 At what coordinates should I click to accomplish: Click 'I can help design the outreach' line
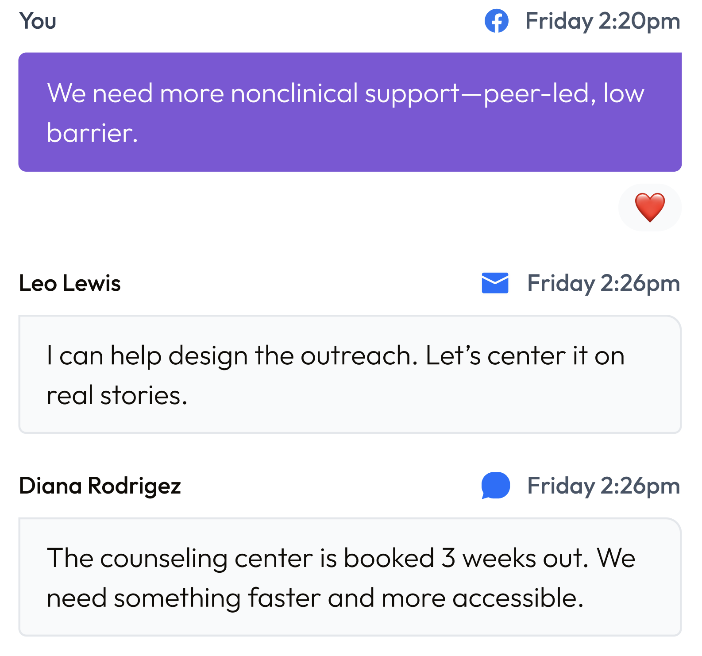[336, 356]
